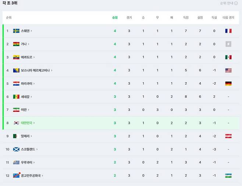The image size is (242, 186).
Task: Click the Sweden flag icon in rank 1
Action: tap(16, 31)
